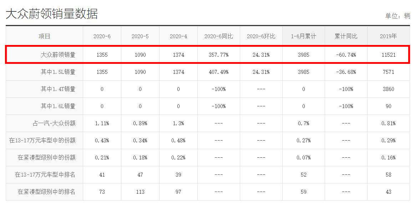Select the 在13-17万元车型中排名 row label

pos(45,175)
